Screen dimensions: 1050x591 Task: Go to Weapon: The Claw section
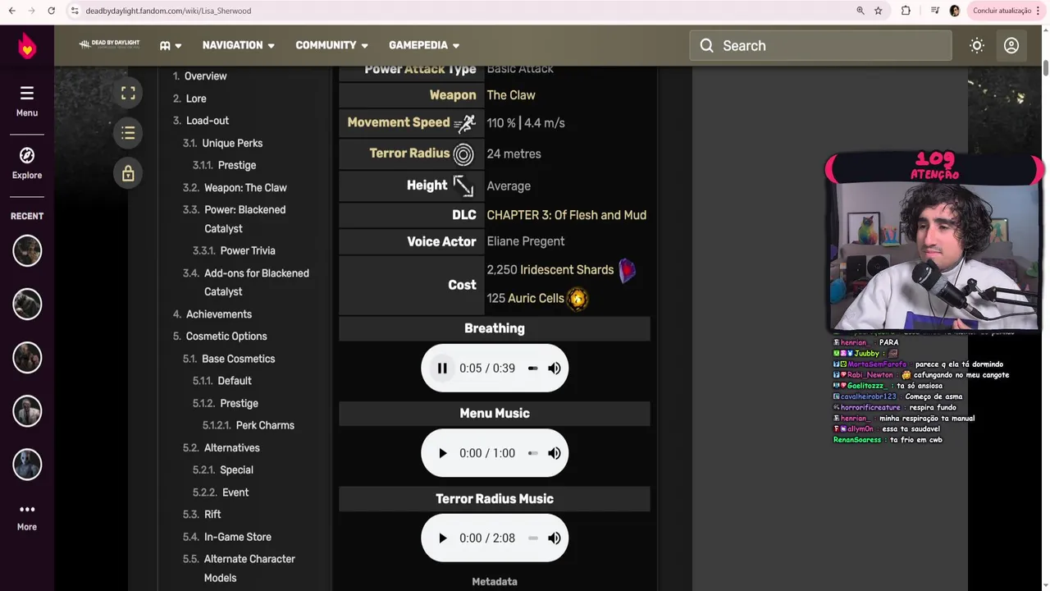click(245, 188)
